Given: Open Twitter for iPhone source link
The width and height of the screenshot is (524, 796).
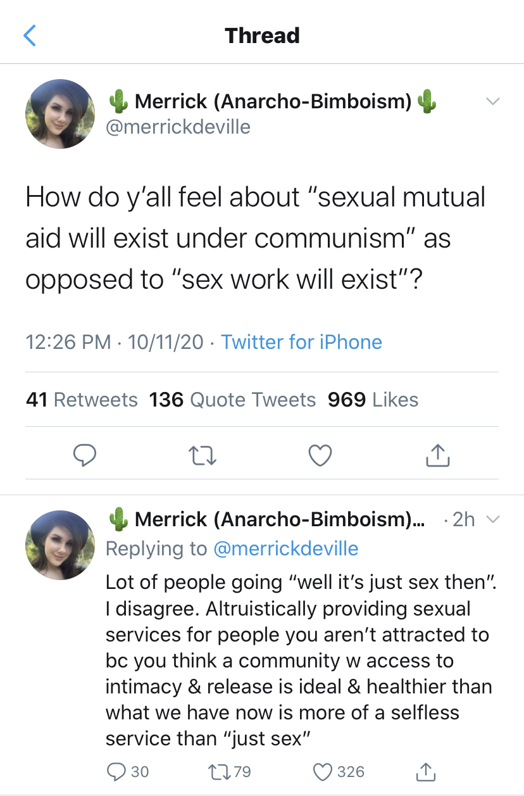Looking at the screenshot, I should (x=301, y=343).
